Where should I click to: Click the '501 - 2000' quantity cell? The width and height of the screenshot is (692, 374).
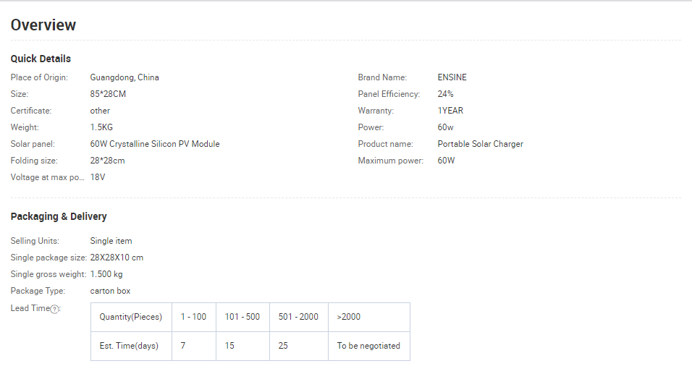click(298, 317)
